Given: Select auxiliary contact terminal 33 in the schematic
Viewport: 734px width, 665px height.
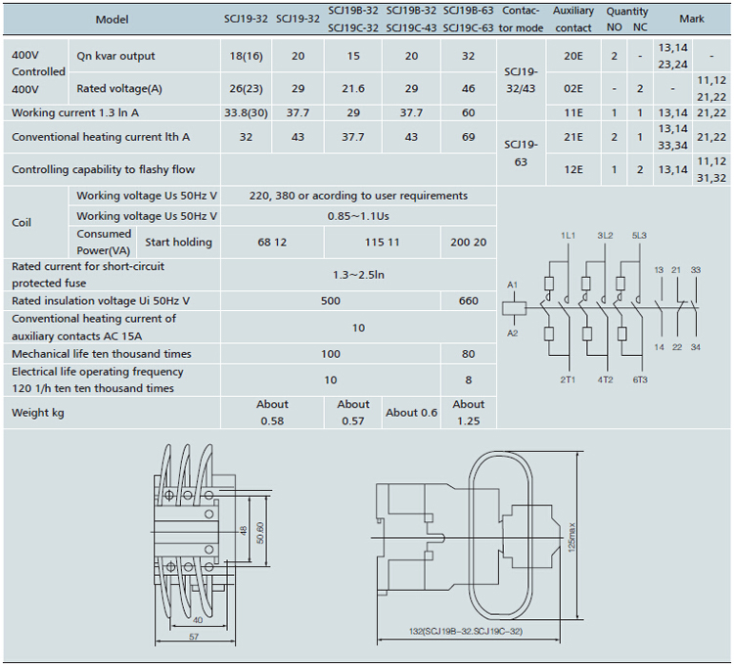Looking at the screenshot, I should (x=696, y=269).
